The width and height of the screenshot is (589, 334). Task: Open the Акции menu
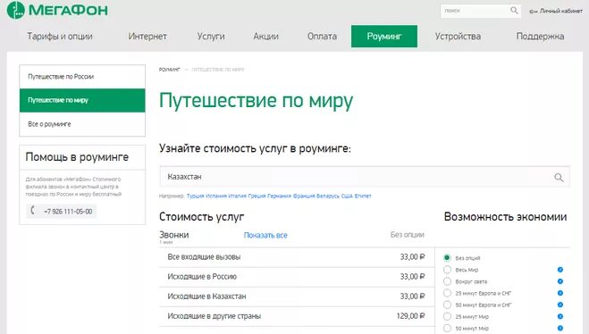[x=265, y=37]
